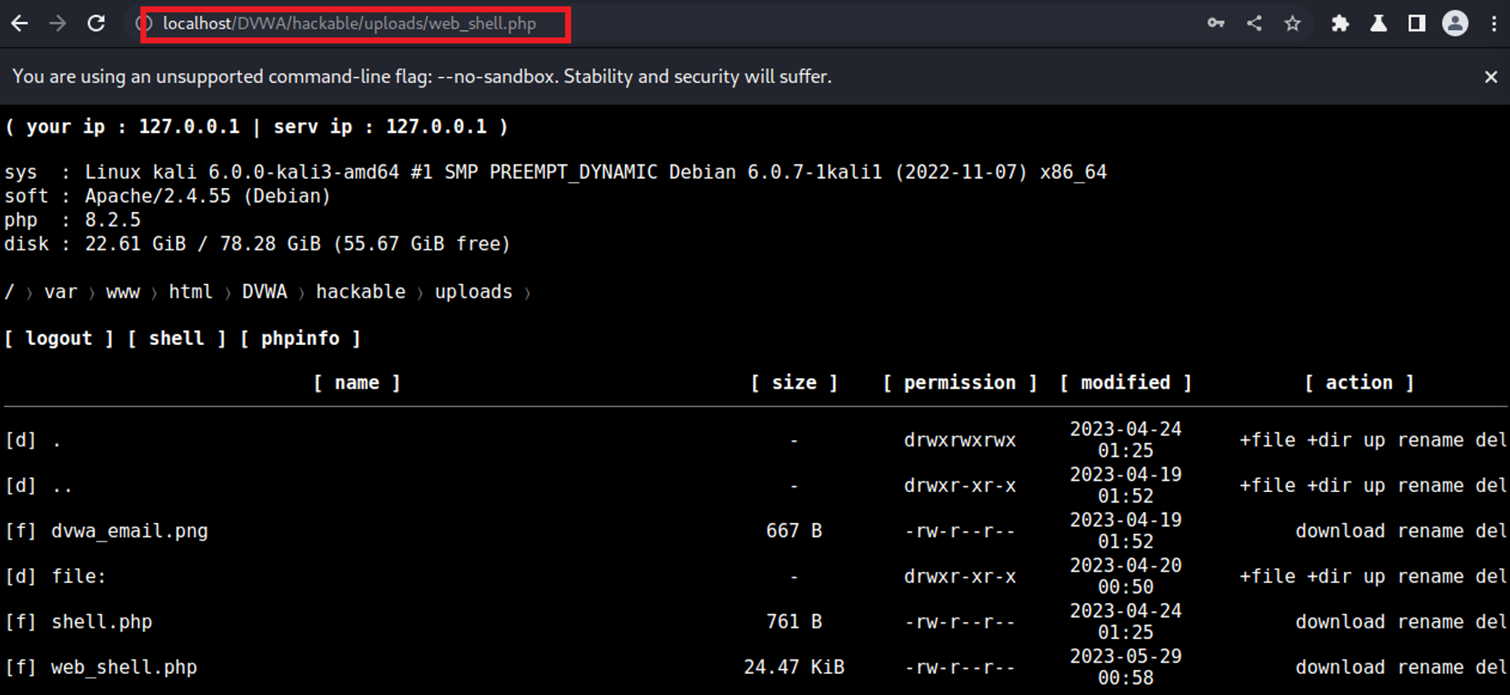Click up for the file: directory

point(1374,578)
